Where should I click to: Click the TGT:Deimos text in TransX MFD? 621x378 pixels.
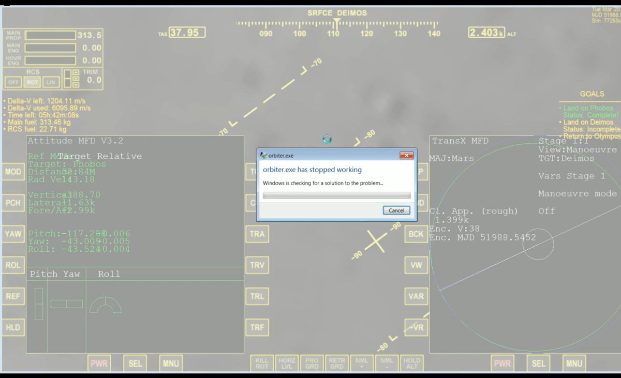(567, 158)
